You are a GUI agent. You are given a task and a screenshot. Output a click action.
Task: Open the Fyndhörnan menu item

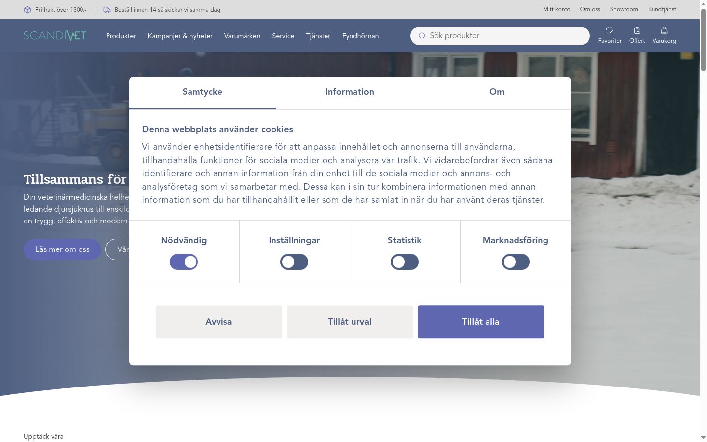[x=360, y=36]
